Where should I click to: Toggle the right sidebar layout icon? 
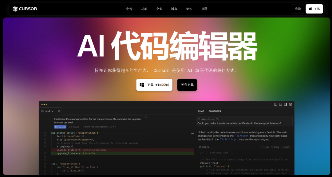286,104
